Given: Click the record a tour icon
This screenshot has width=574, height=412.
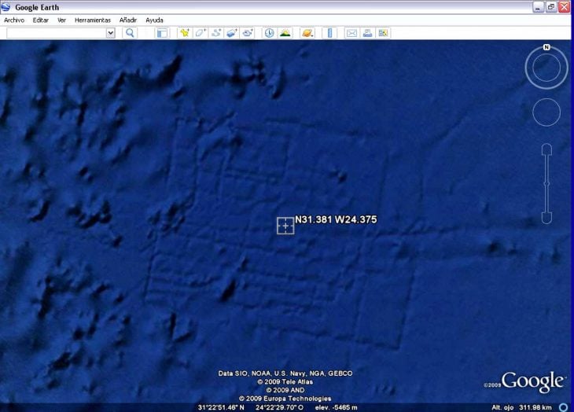Looking at the screenshot, I should tap(248, 33).
